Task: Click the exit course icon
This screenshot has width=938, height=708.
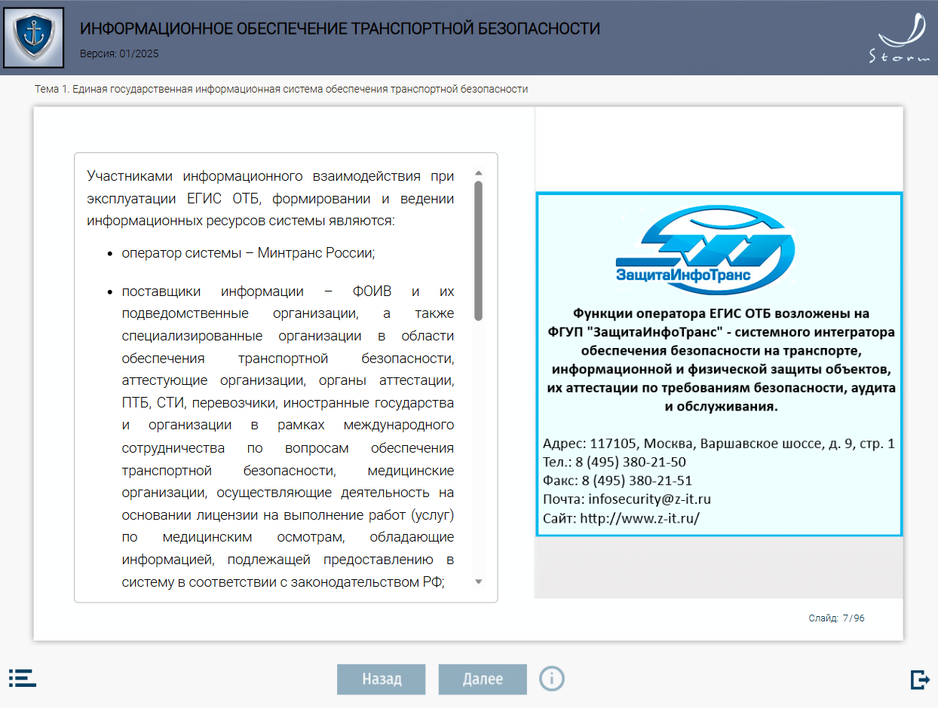Action: pyautogui.click(x=920, y=679)
